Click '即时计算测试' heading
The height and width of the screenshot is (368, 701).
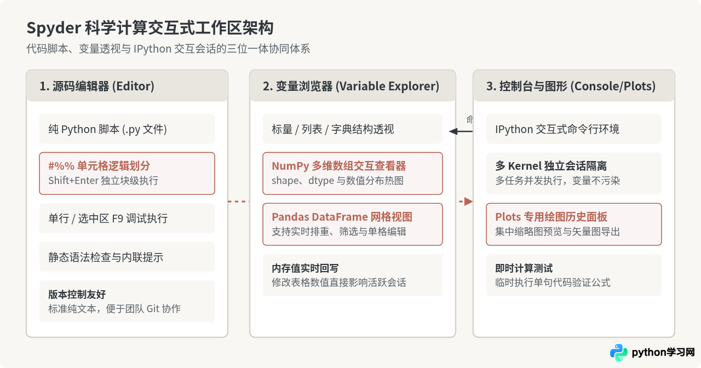point(524,268)
